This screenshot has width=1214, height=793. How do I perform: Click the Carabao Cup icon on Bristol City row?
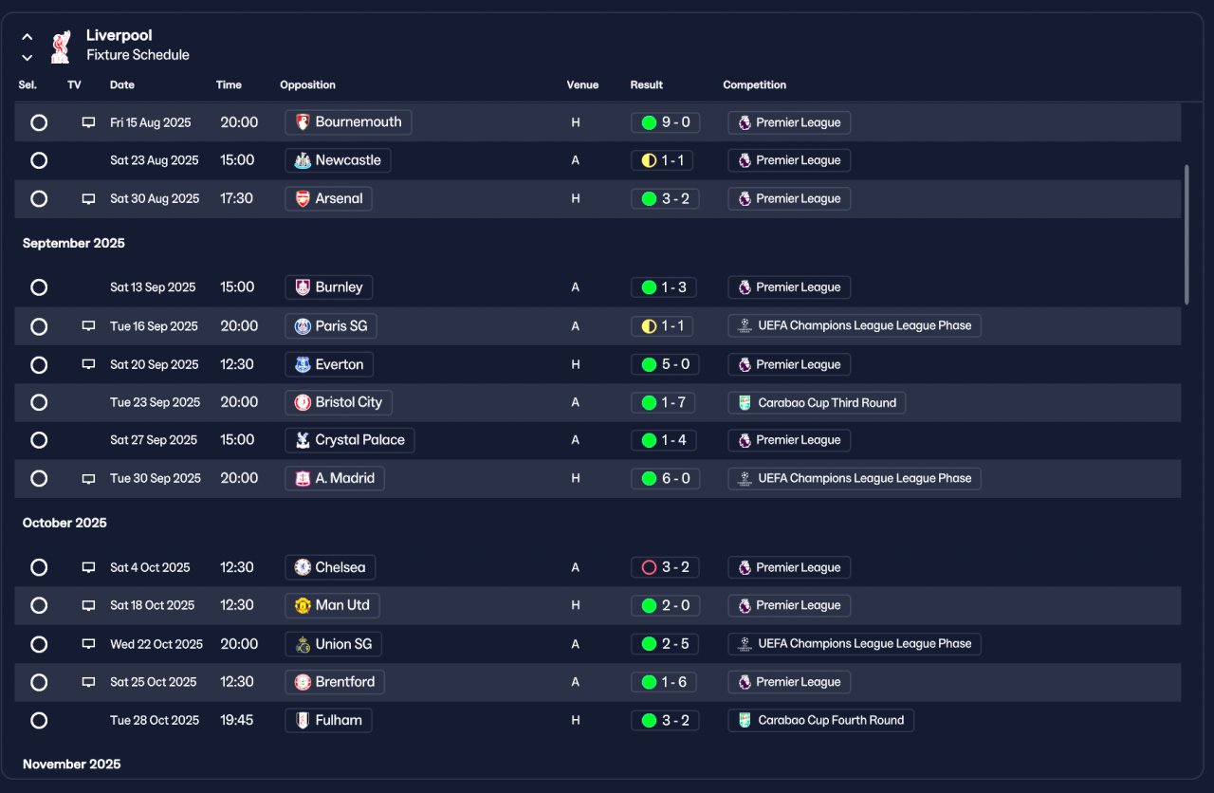[x=745, y=402]
